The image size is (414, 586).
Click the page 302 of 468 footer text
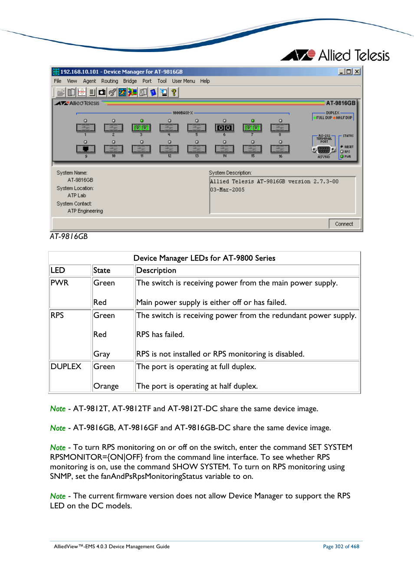tap(341, 547)
